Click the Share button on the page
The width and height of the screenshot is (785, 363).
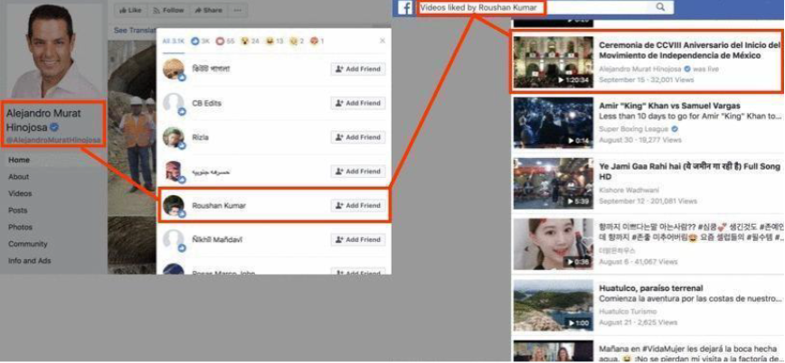pos(209,10)
